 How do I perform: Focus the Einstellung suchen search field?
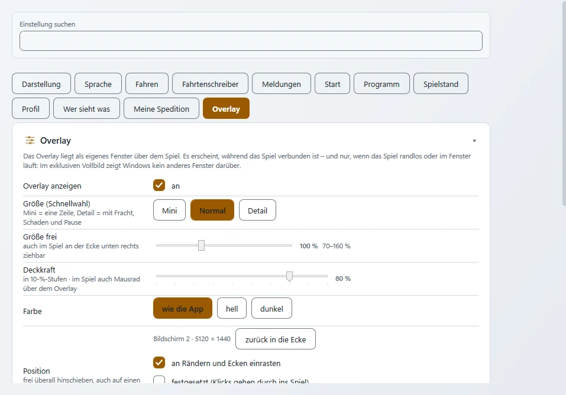[x=251, y=41]
